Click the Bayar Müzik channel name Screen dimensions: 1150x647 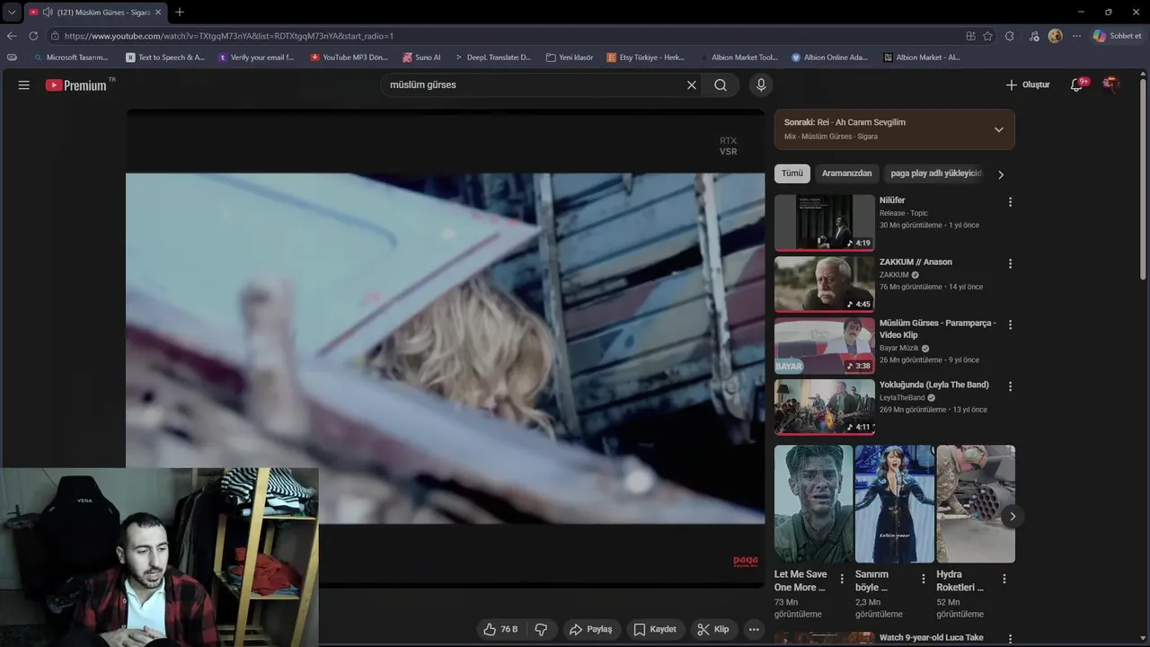click(899, 348)
